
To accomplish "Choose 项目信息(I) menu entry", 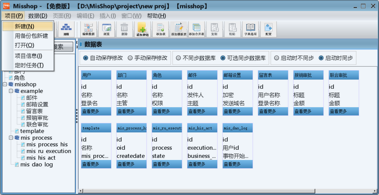I will coord(27,56).
